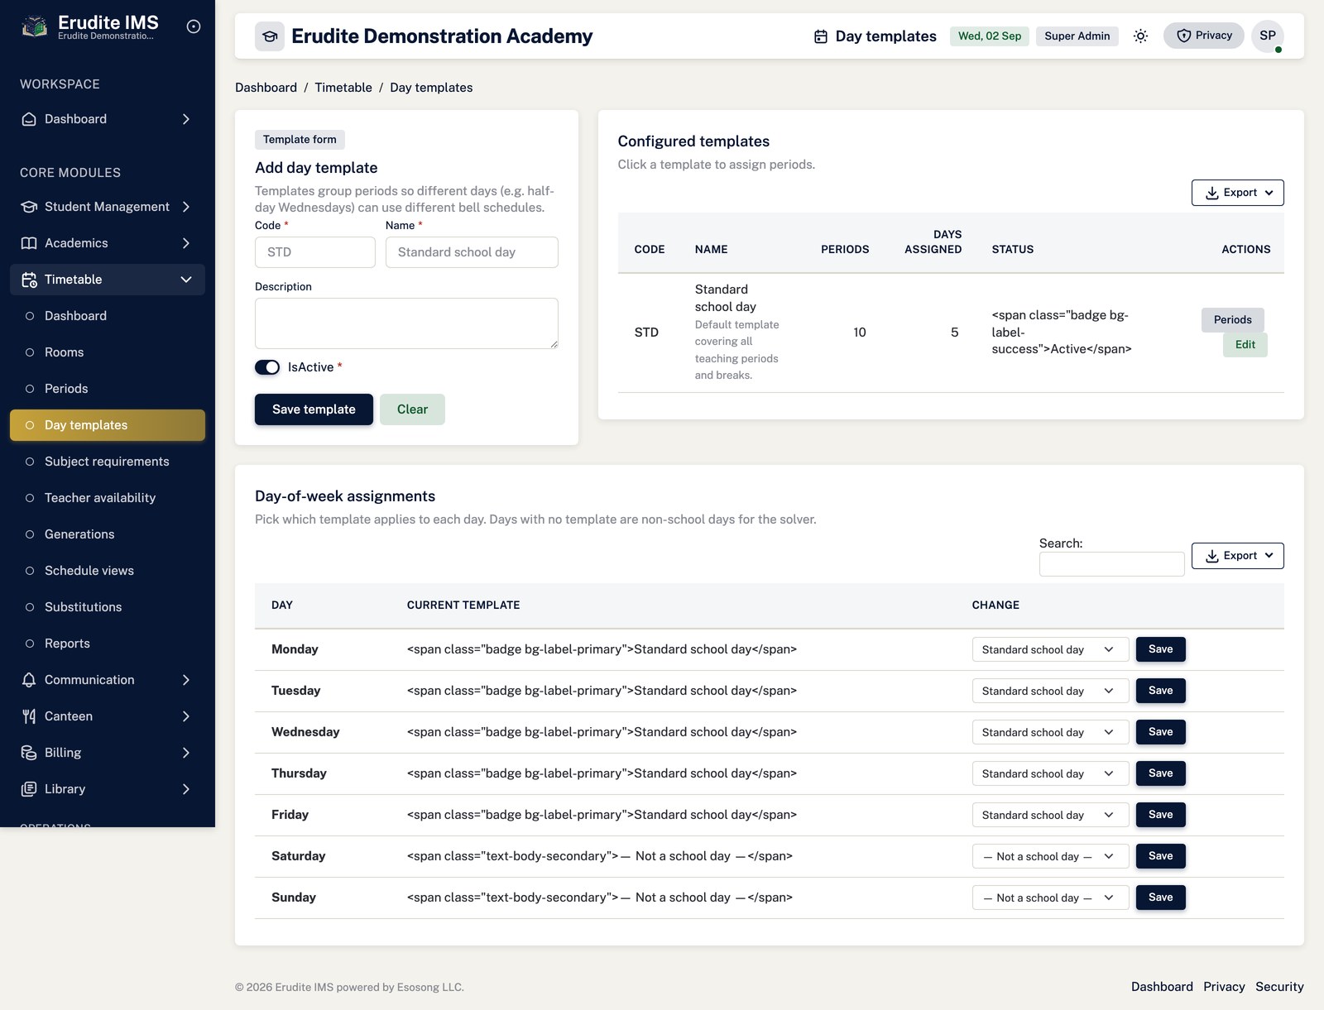
Task: Click the Timetable breadcrumb link
Action: click(x=343, y=88)
